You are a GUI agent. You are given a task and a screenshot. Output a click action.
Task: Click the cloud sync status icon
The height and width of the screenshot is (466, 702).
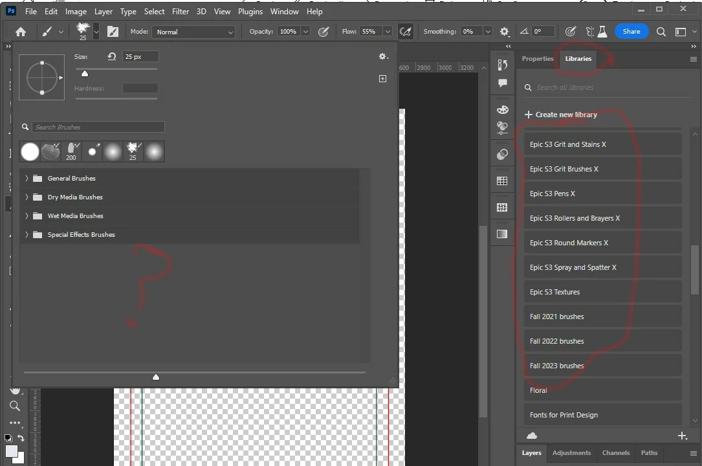pos(532,436)
